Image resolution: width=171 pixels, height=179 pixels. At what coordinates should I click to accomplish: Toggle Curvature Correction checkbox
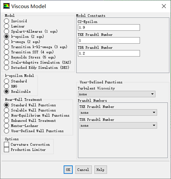pyautogui.click(x=6, y=144)
